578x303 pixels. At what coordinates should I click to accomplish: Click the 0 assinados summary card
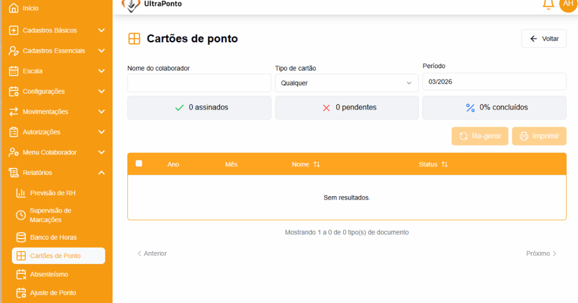point(200,107)
